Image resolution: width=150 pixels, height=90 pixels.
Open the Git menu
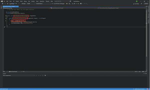point(13,1)
